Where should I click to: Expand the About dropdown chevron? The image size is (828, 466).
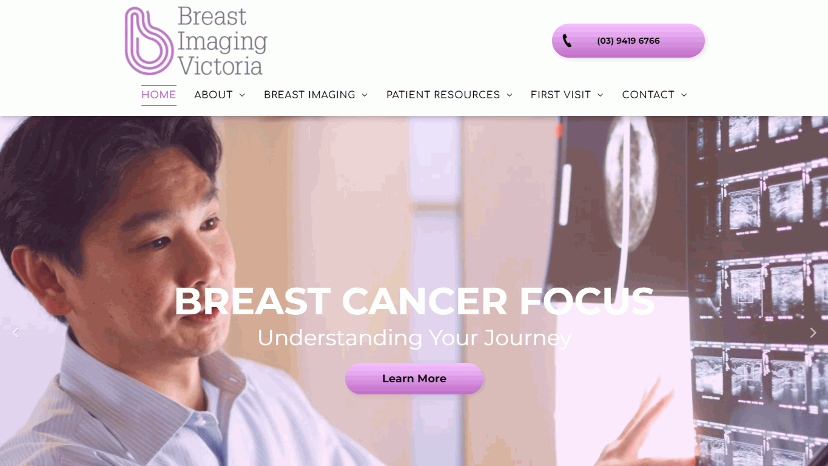(242, 95)
